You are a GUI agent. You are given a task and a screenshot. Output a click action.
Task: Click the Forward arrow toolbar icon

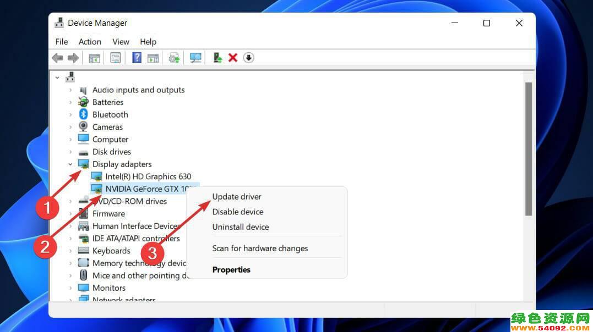[x=73, y=58]
